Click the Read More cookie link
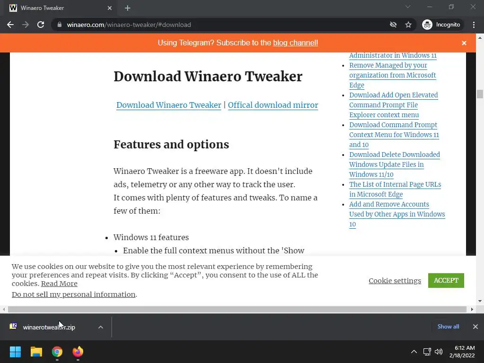Image resolution: width=484 pixels, height=363 pixels. click(x=59, y=284)
